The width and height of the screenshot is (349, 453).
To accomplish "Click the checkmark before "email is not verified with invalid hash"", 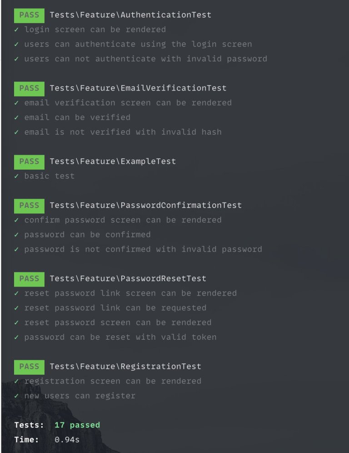I will (x=16, y=132).
